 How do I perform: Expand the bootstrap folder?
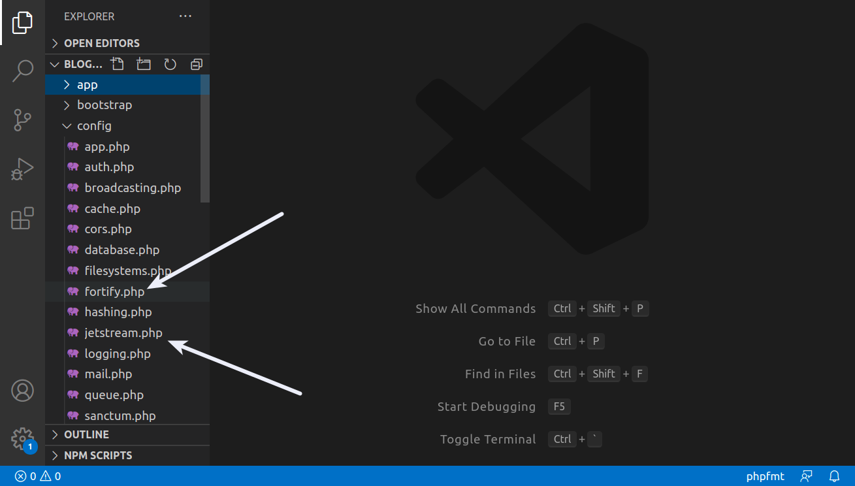tap(104, 105)
